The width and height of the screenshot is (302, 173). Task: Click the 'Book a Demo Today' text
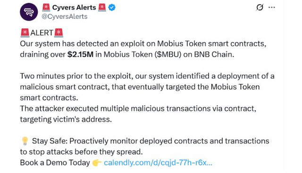[55, 163]
